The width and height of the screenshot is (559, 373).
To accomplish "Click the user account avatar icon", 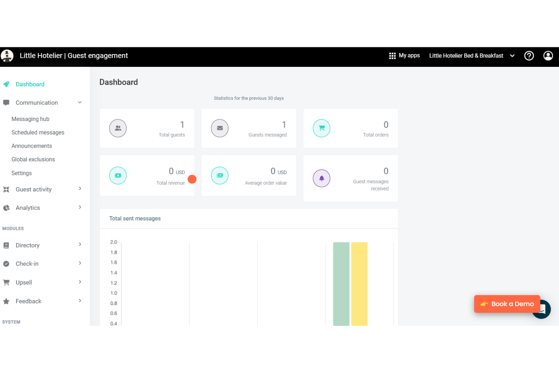I will pos(548,56).
